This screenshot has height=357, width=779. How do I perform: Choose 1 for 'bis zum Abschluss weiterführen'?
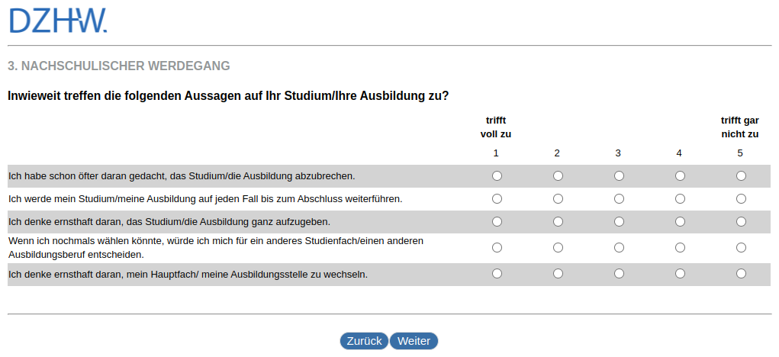497,199
